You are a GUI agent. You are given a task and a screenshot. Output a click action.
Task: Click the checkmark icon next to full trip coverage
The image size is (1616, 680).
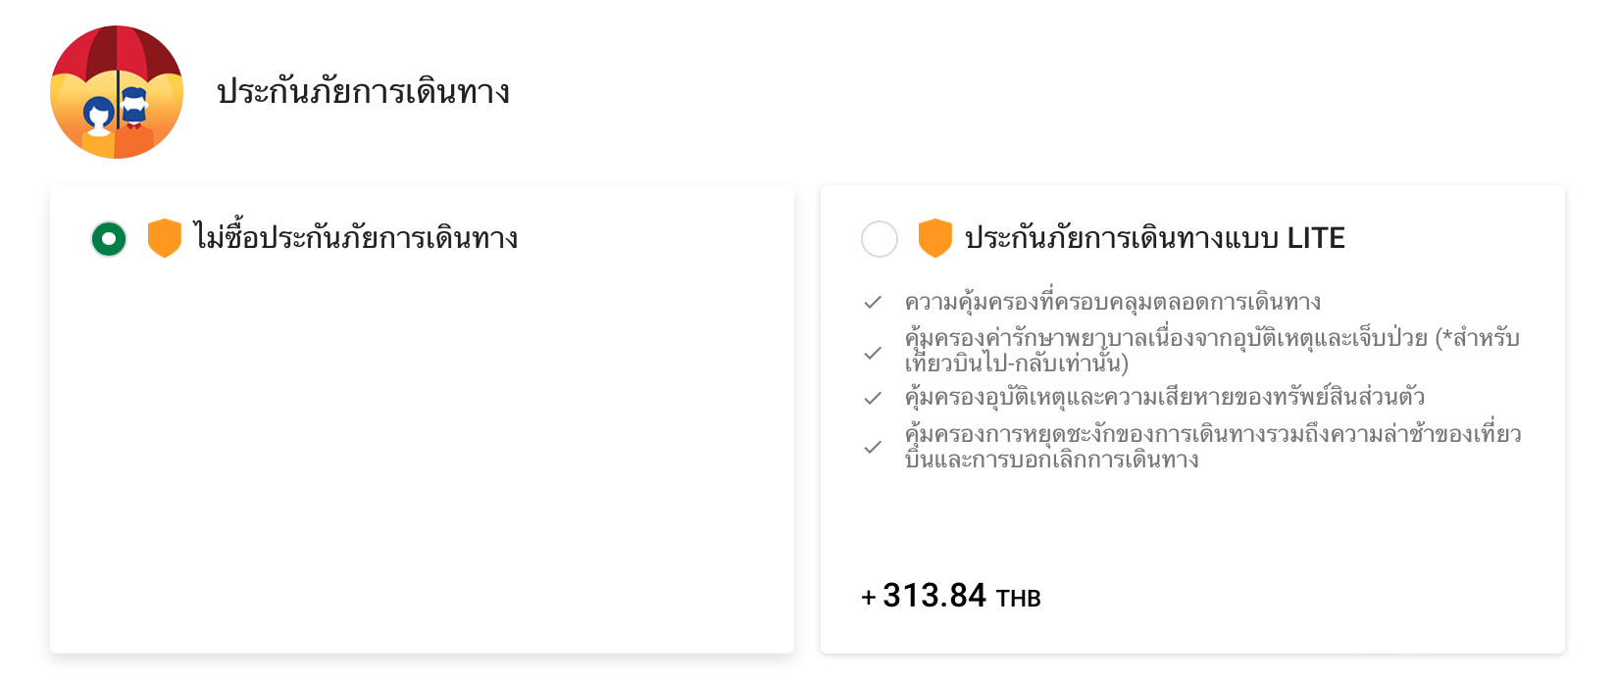point(874,302)
